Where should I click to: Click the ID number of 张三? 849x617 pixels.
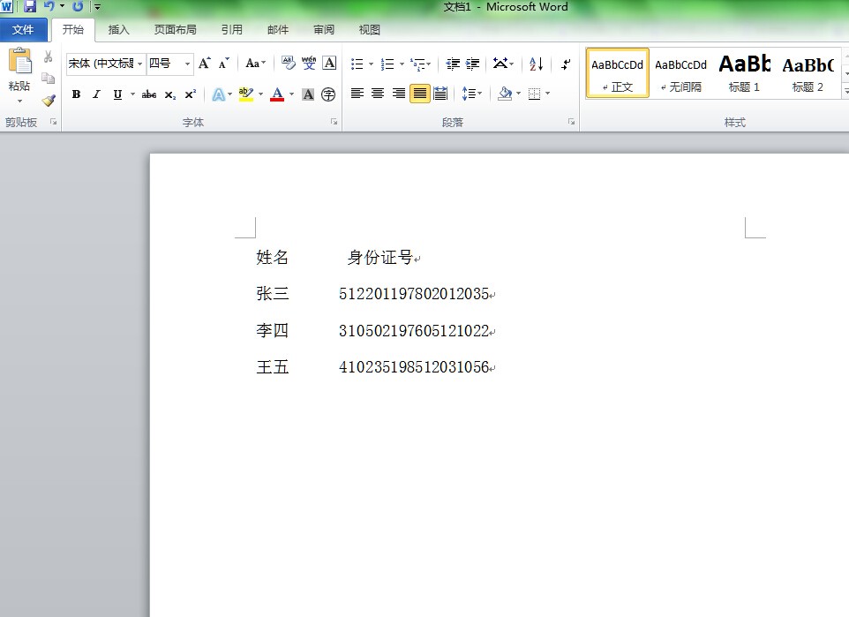(414, 294)
